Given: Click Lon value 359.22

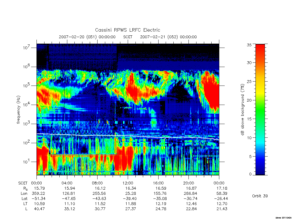Looking at the screenshot, I should 38,194.
